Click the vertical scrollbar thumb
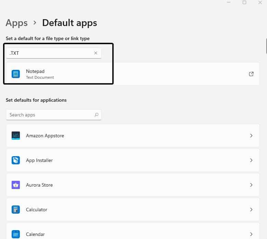267x239 pixels. [x=266, y=46]
